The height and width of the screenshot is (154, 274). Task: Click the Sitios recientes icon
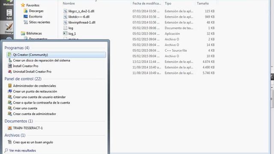[x=26, y=22]
